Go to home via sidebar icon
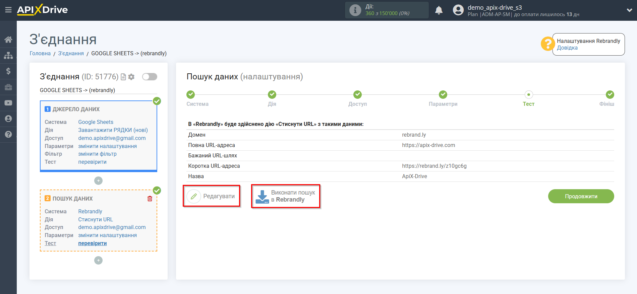 click(x=8, y=40)
